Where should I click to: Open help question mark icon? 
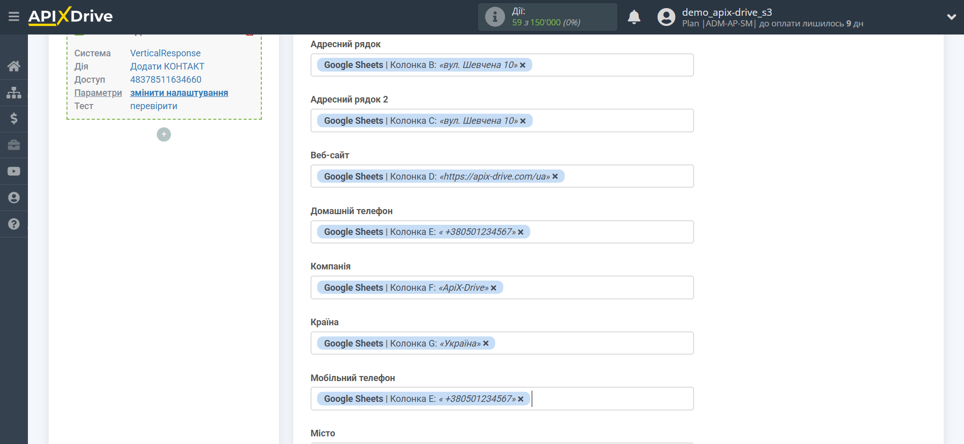coord(14,224)
